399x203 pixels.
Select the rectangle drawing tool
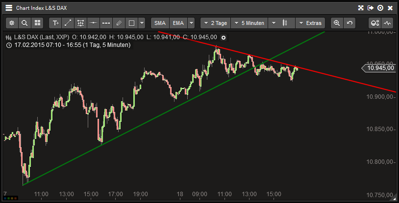(131, 23)
